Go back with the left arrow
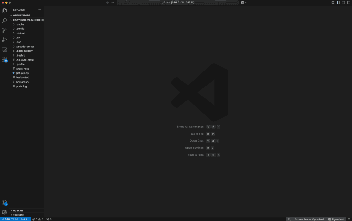The image size is (352, 221). point(108,3)
